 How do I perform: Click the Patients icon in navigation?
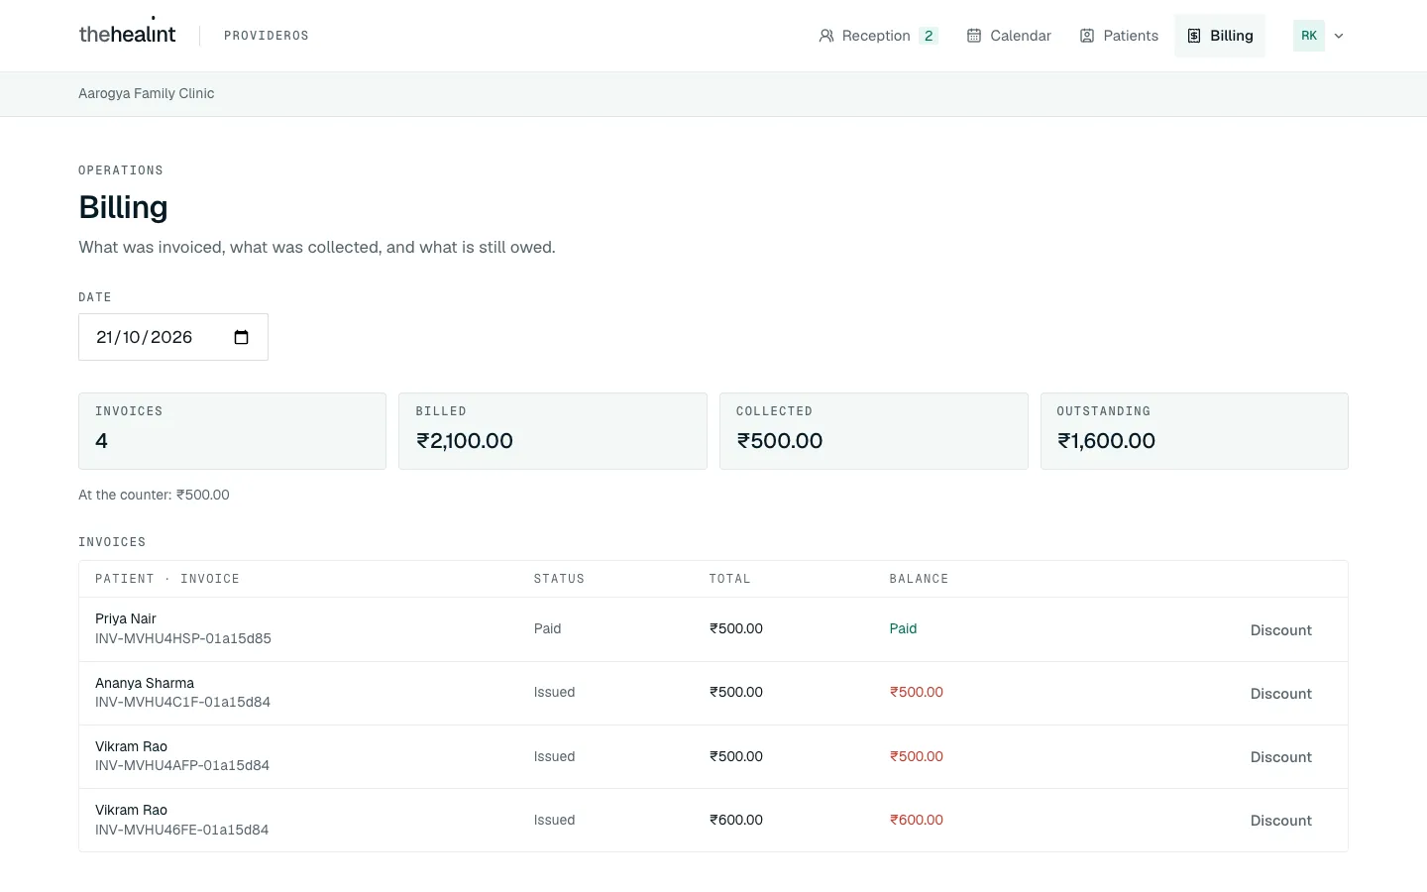[1087, 36]
